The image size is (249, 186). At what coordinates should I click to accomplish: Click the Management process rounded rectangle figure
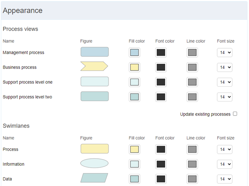95,52
